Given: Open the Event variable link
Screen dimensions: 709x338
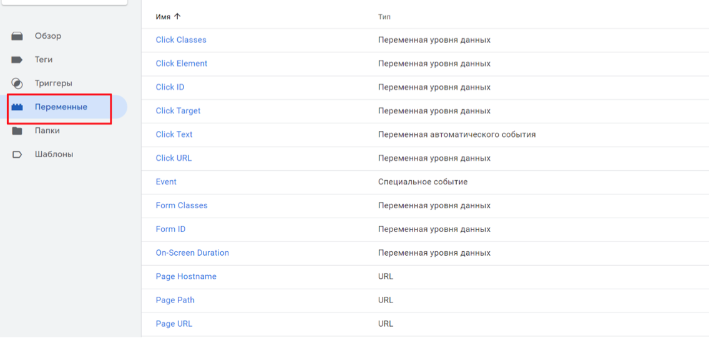Looking at the screenshot, I should tap(166, 181).
